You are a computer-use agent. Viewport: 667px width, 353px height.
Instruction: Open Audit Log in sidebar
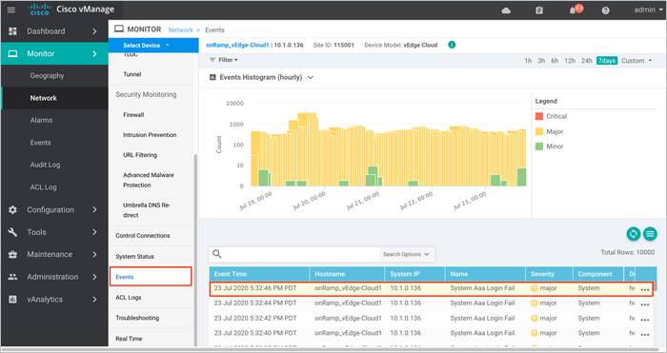pyautogui.click(x=45, y=165)
